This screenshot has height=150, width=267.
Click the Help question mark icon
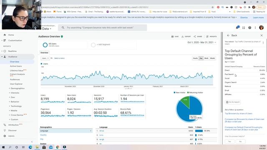click(x=249, y=28)
